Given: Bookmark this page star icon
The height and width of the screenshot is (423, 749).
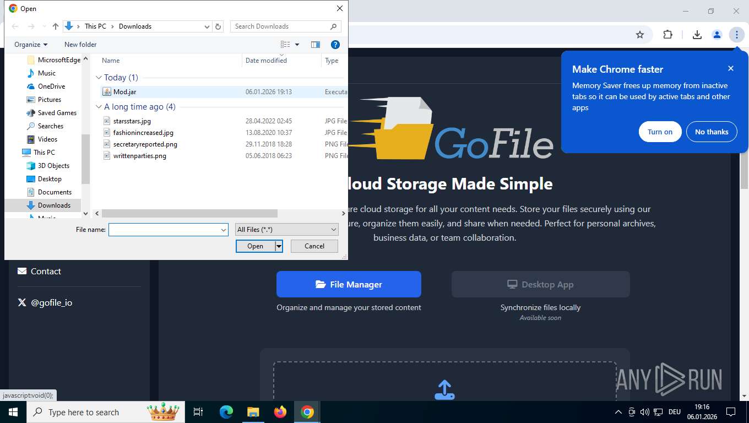Looking at the screenshot, I should point(640,35).
